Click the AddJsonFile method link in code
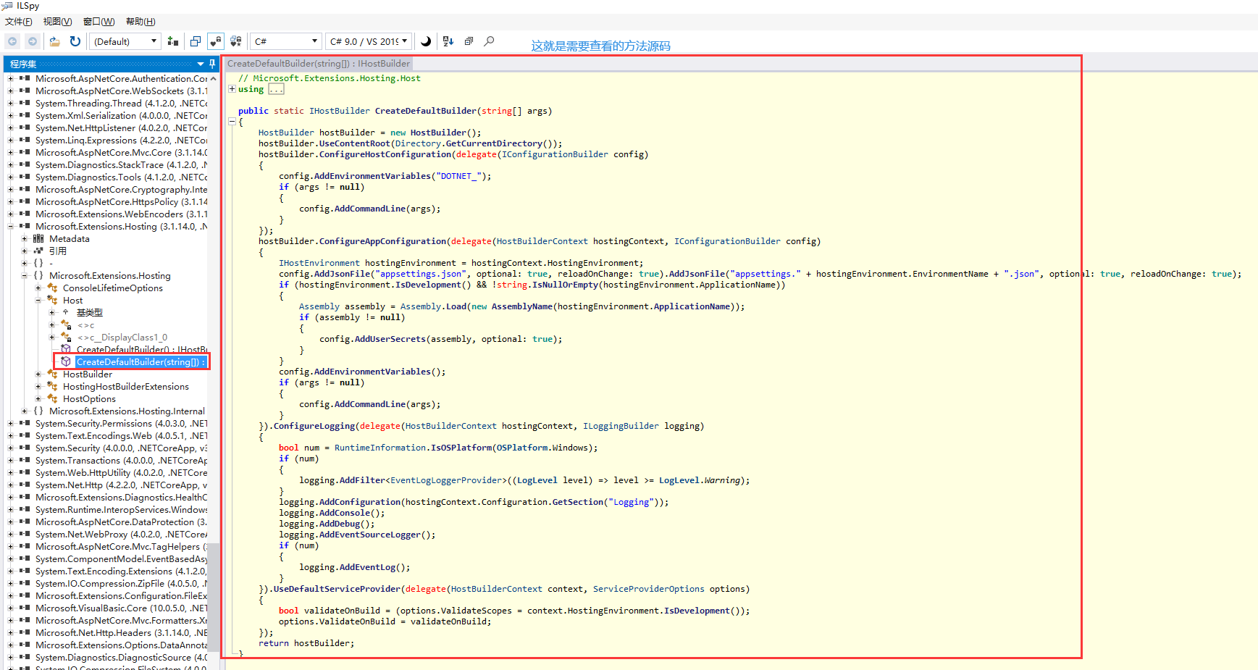The height and width of the screenshot is (670, 1258). 342,274
